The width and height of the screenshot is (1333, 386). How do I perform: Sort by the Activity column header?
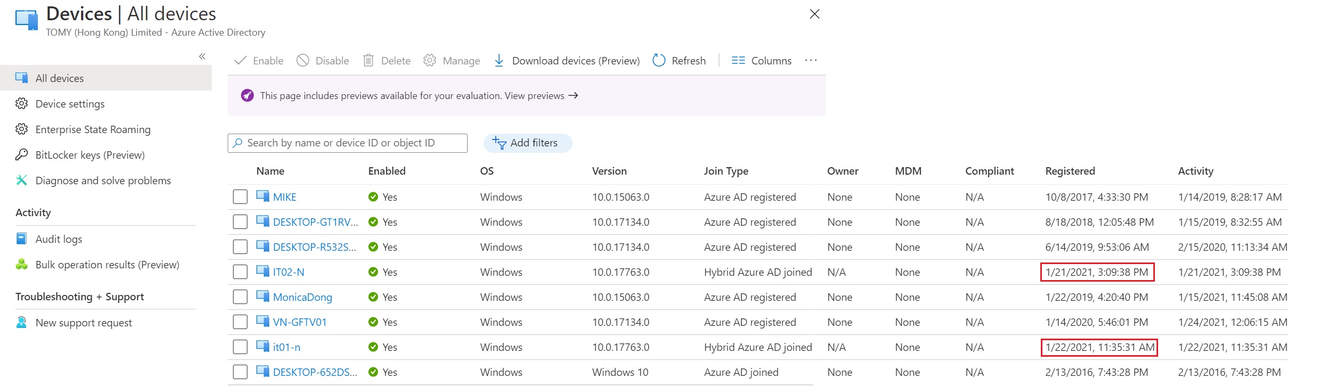coord(1196,171)
